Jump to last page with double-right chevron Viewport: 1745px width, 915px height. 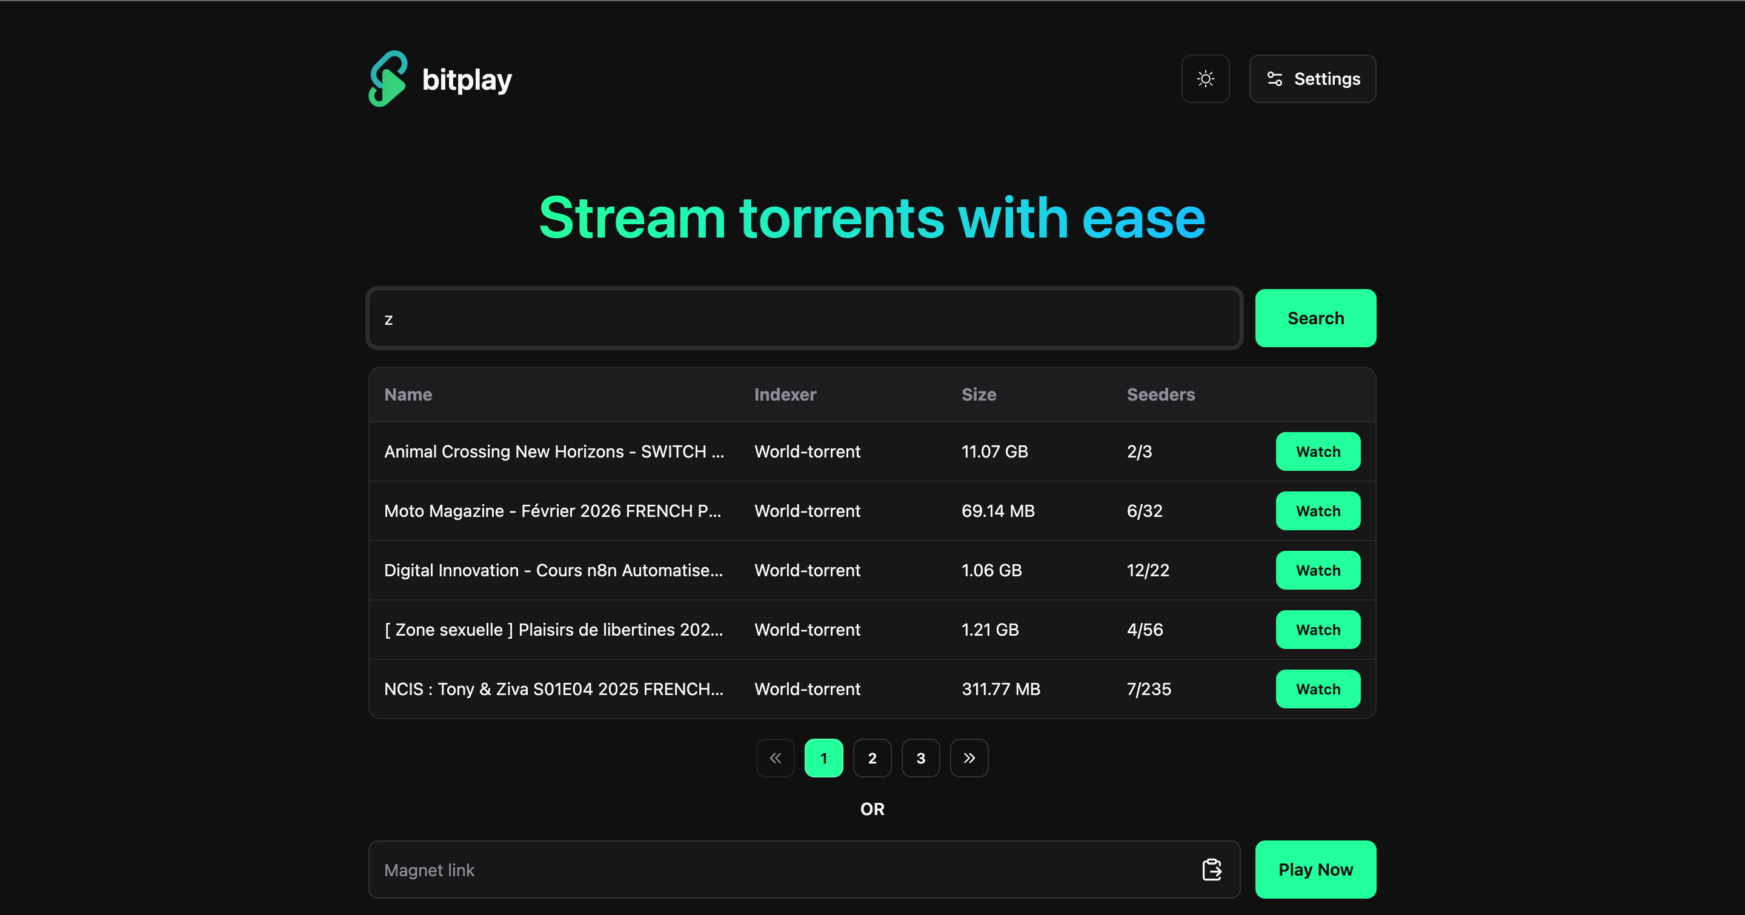(969, 758)
